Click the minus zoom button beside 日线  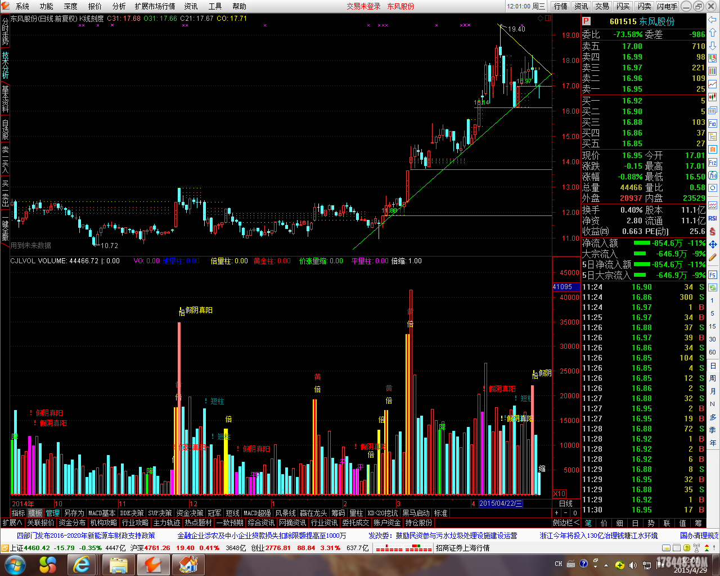[566, 513]
